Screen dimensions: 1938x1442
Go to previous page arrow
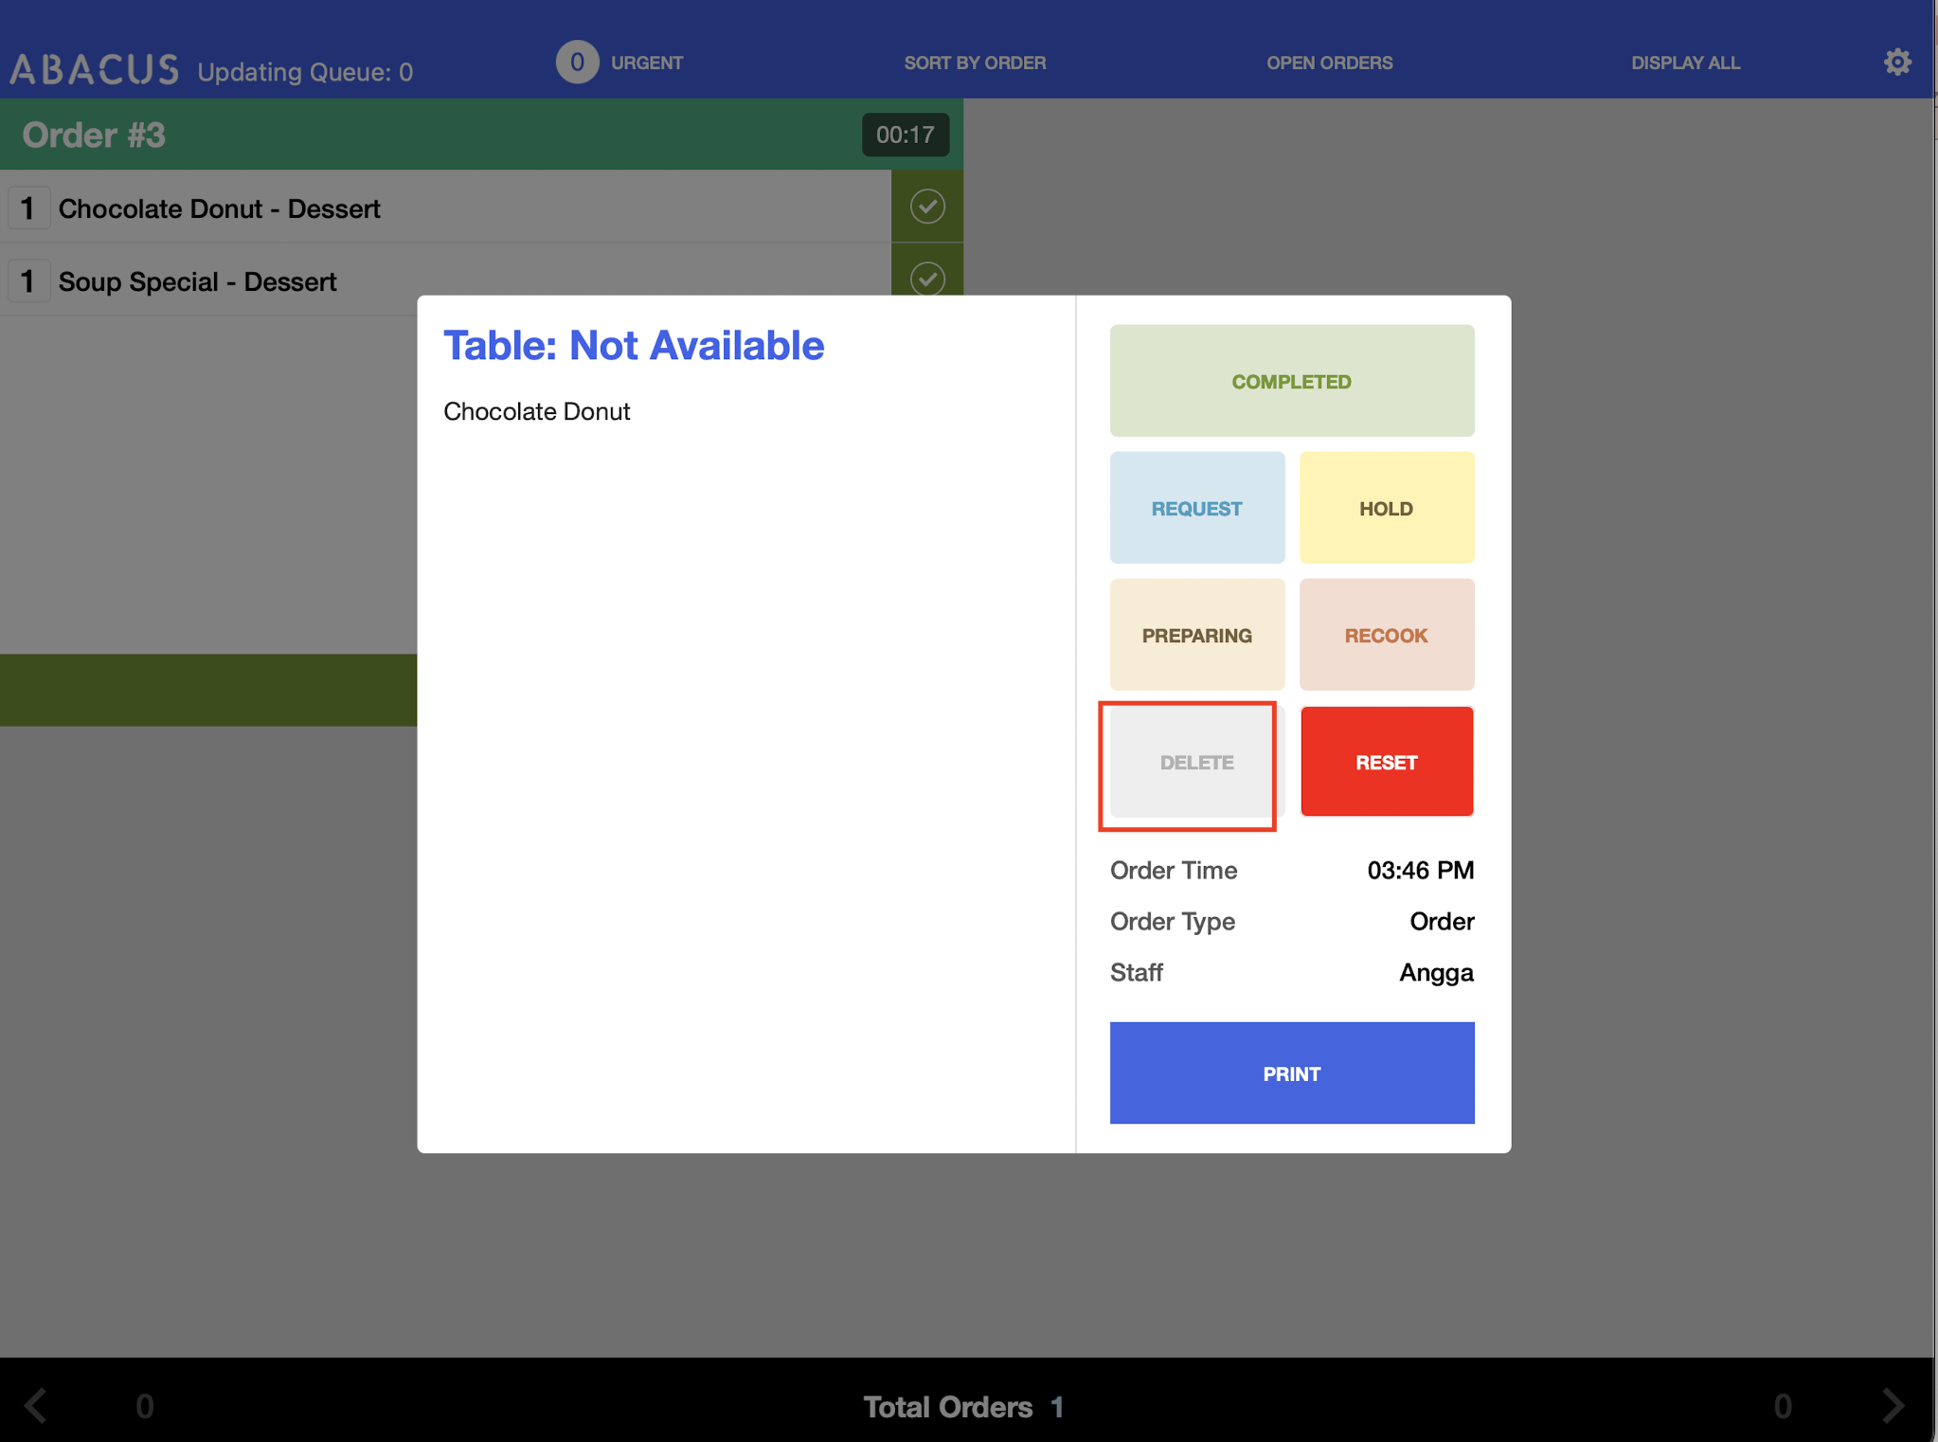pyautogui.click(x=36, y=1405)
